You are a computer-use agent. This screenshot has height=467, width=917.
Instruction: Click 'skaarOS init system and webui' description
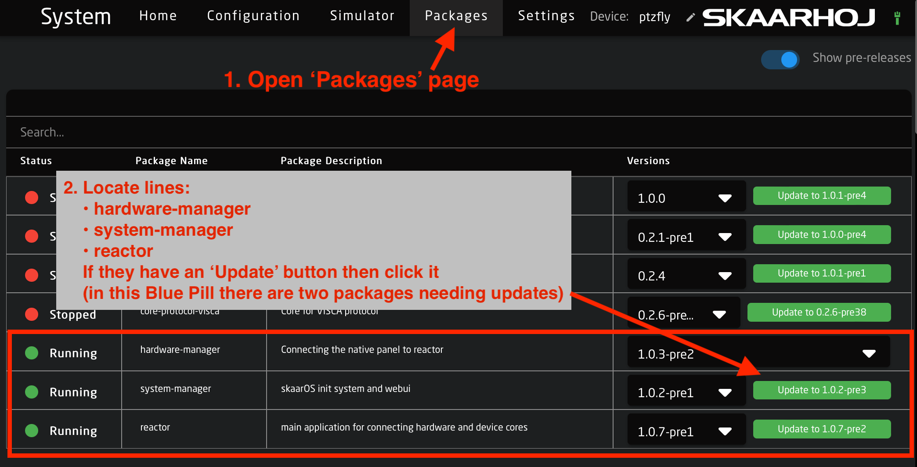pos(346,389)
